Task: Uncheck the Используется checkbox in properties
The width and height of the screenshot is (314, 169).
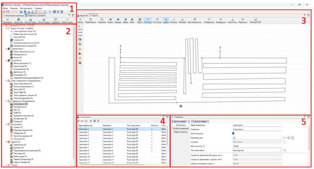Action: click(233, 133)
